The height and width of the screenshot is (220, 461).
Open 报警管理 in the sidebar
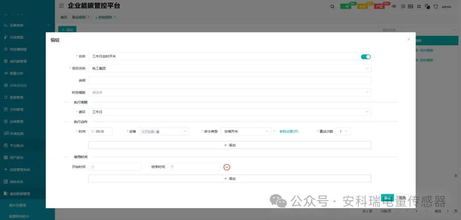[17, 98]
